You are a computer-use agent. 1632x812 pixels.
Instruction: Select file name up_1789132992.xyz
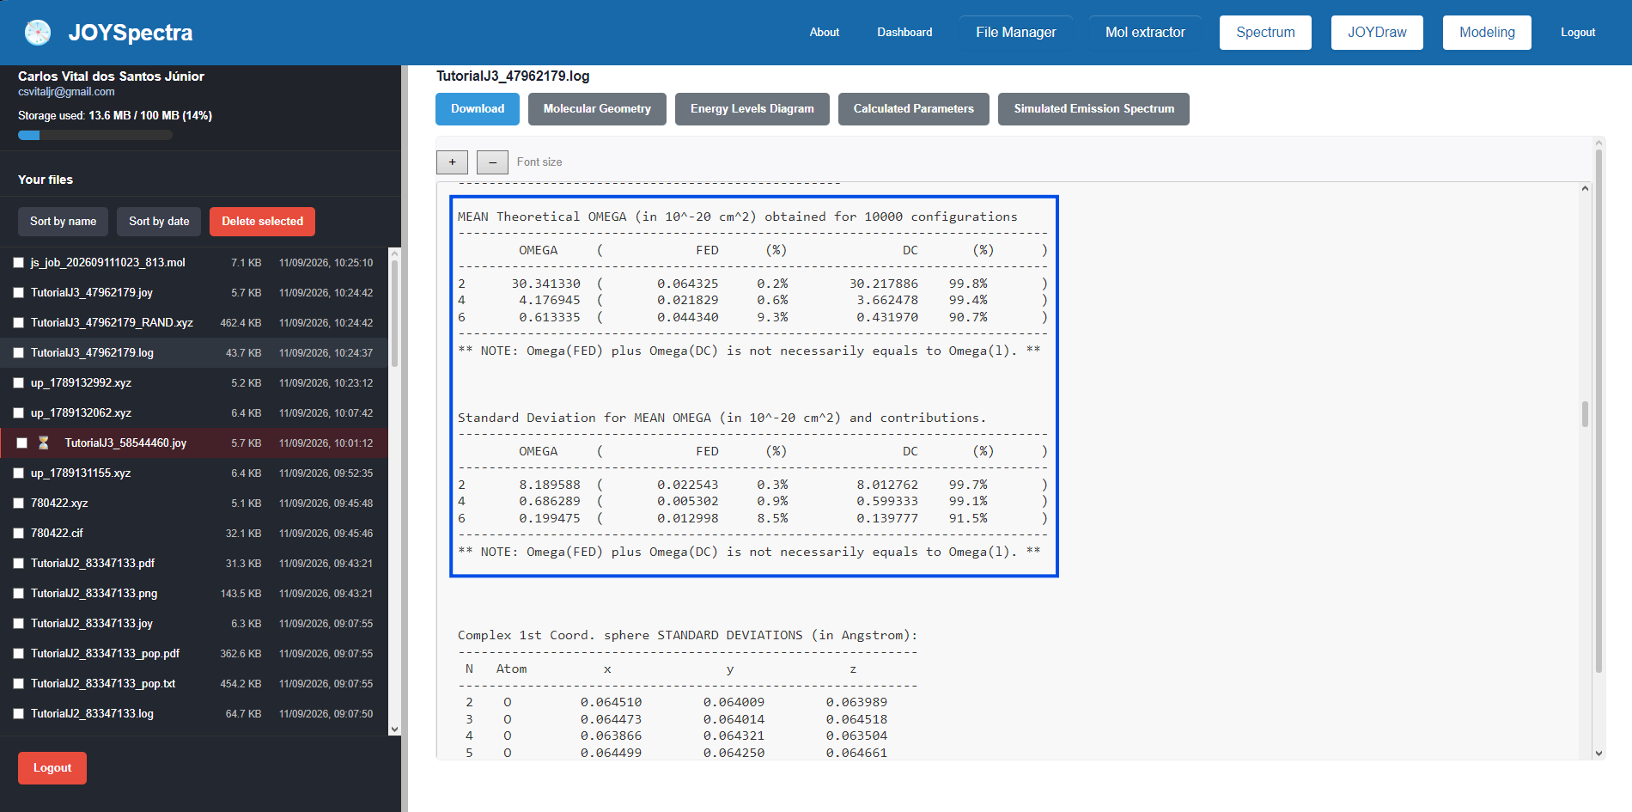coord(81,383)
